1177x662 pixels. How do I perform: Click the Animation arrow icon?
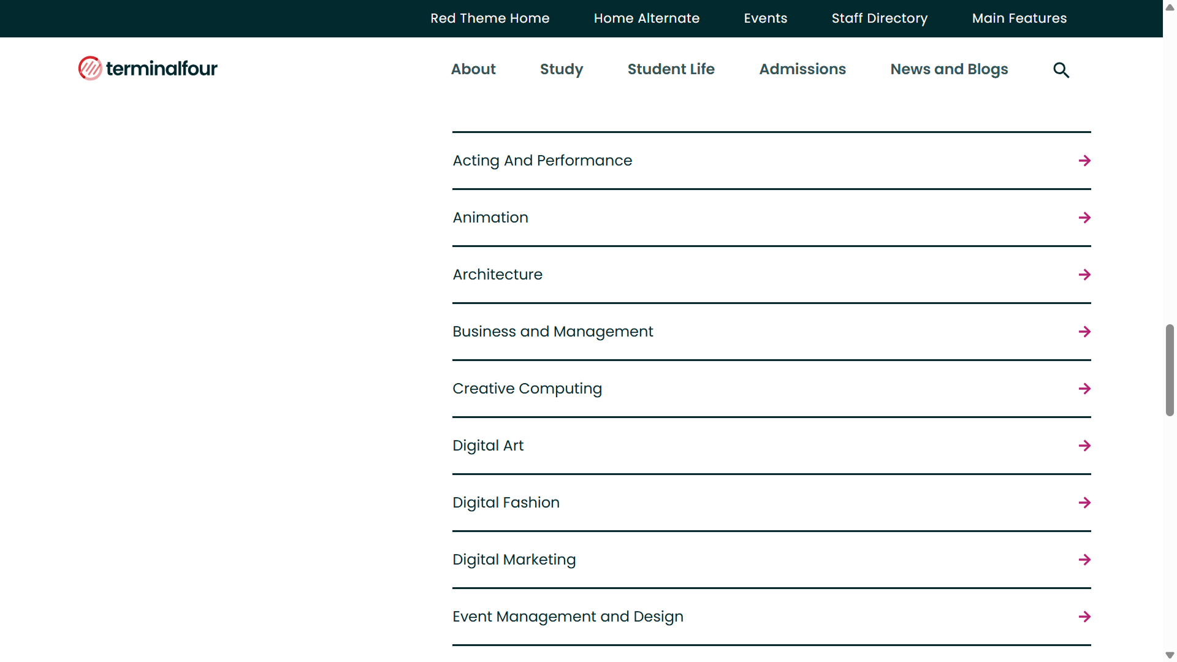[1084, 218]
